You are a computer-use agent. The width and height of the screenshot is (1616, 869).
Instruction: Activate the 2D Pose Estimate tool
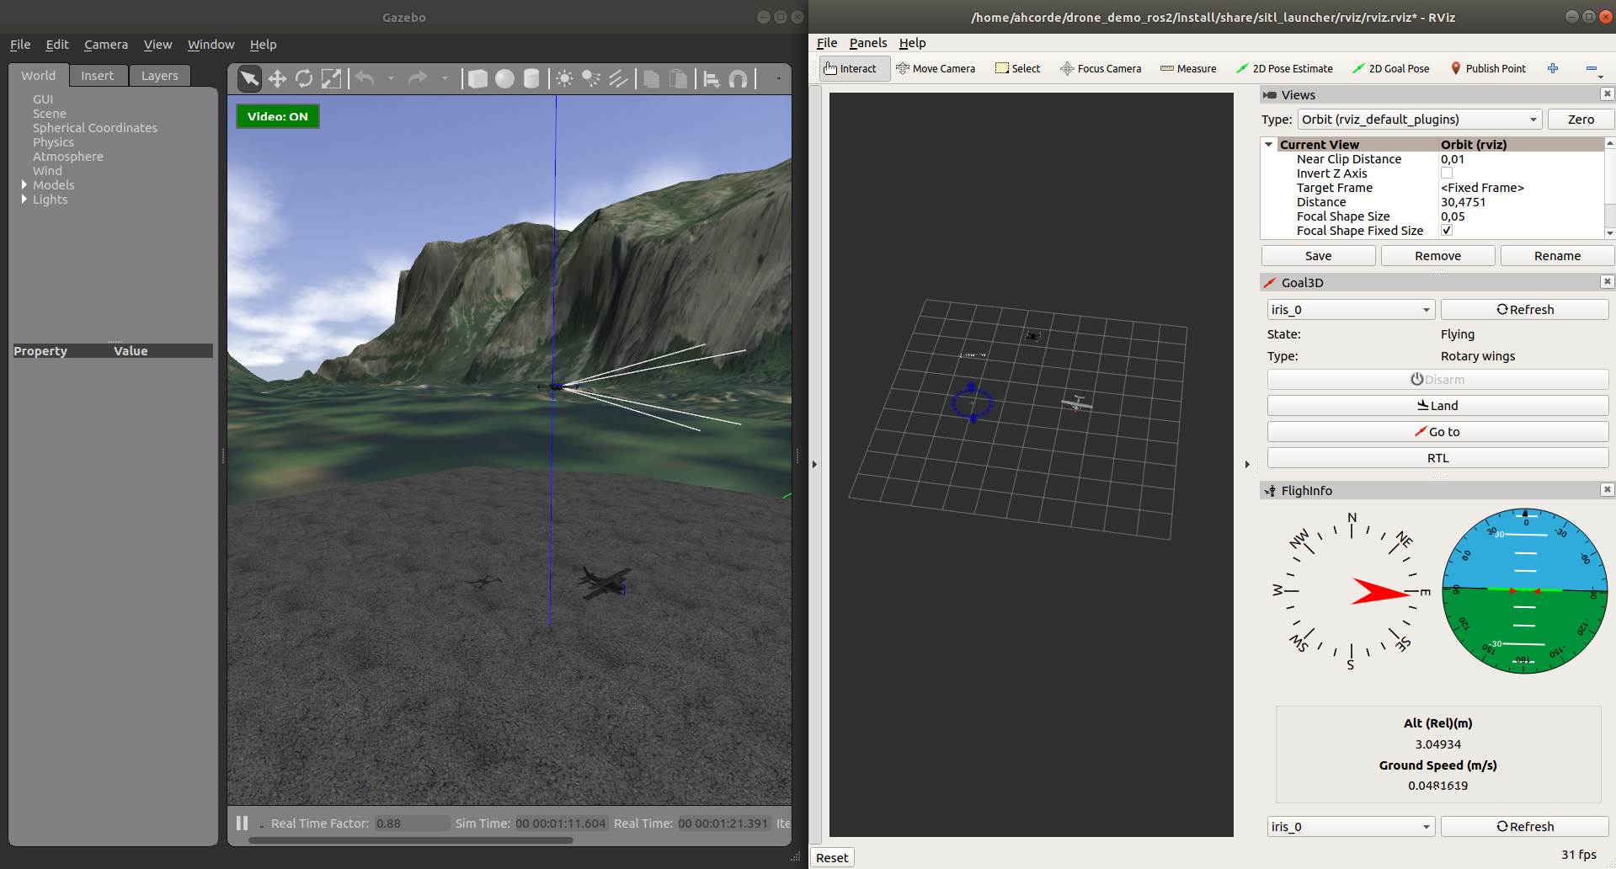(x=1284, y=68)
